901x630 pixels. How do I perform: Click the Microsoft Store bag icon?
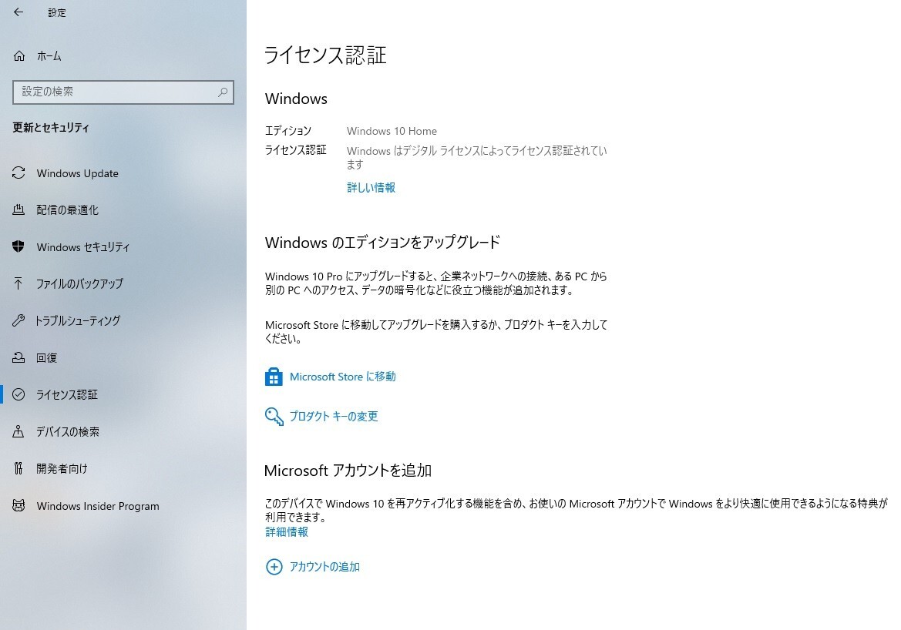tap(274, 377)
